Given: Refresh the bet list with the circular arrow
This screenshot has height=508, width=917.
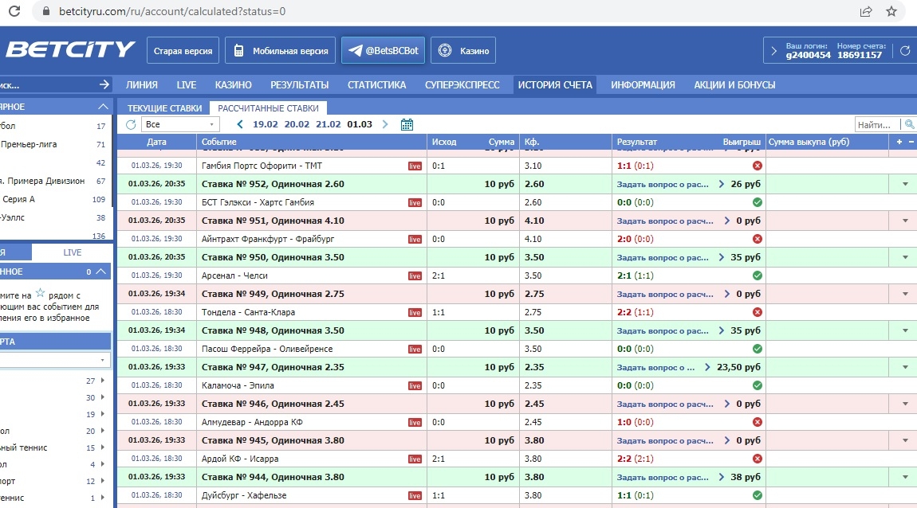Looking at the screenshot, I should [x=131, y=124].
